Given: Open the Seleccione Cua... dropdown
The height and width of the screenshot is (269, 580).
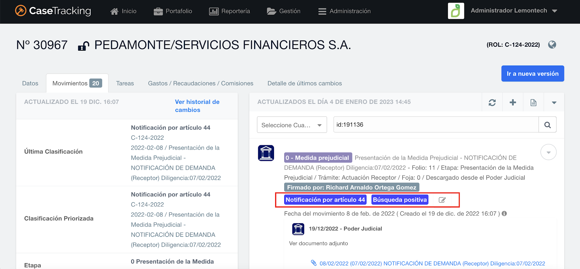Looking at the screenshot, I should (292, 125).
